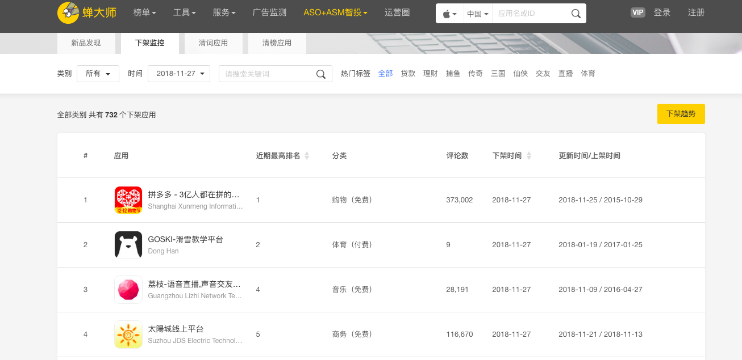Open the GOSKI bear app icon

tap(128, 245)
